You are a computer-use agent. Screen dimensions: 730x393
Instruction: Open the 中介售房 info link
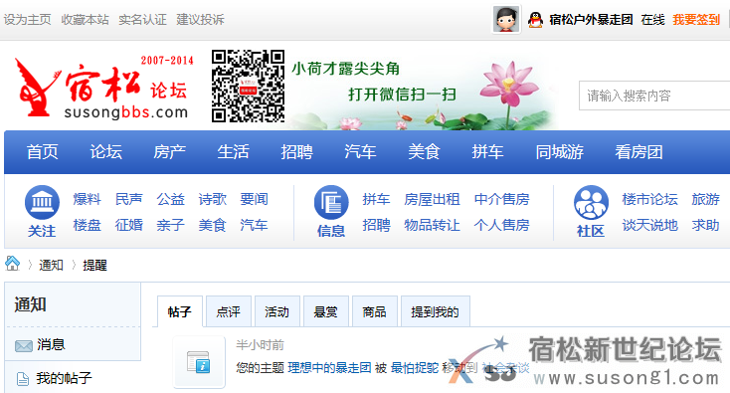click(x=502, y=199)
